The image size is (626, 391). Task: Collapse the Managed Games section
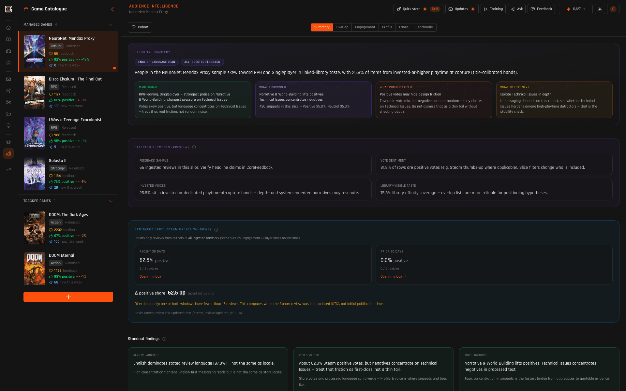tap(111, 25)
